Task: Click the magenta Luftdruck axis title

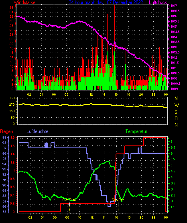Action: coord(158,2)
